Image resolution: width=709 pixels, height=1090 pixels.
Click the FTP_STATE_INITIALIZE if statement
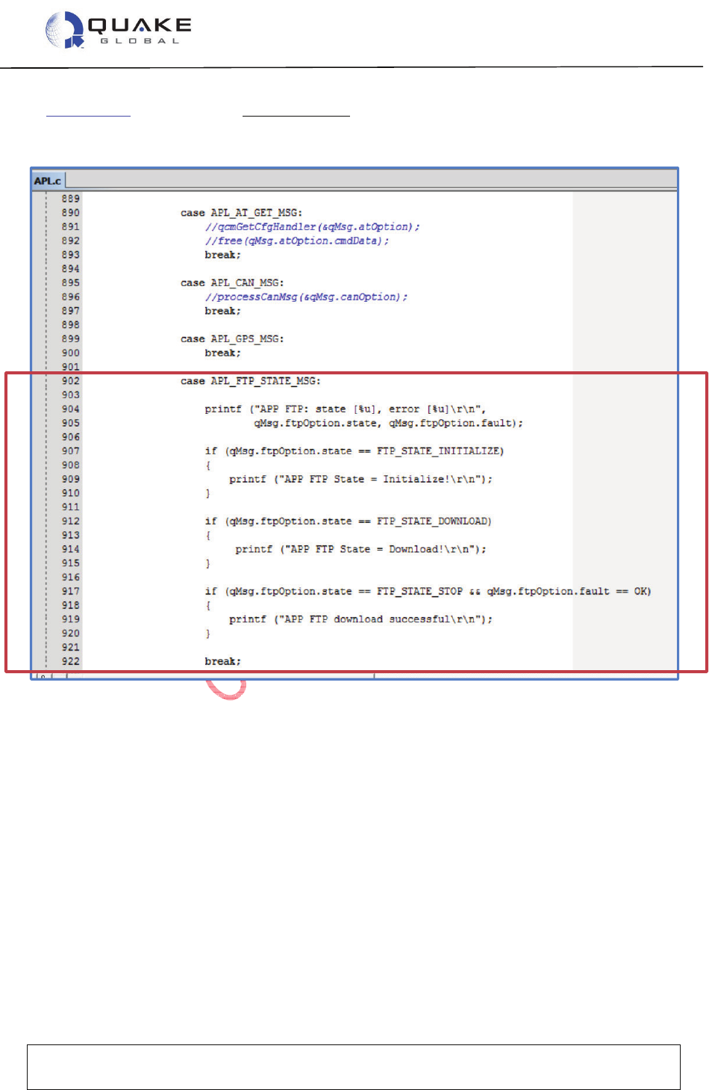click(x=354, y=451)
